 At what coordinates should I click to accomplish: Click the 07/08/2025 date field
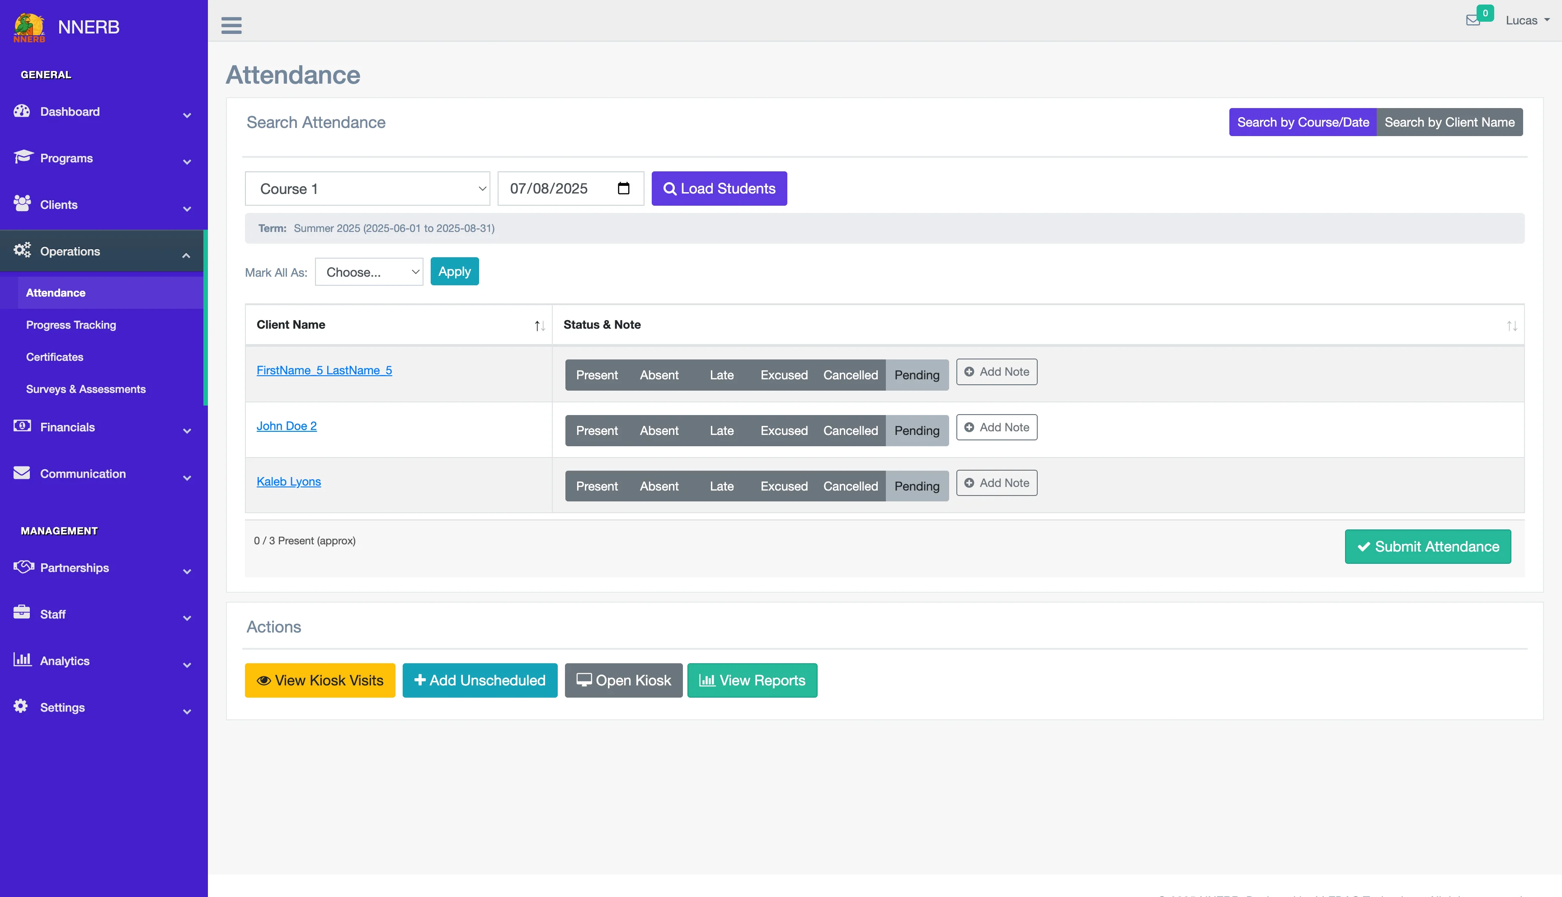pyautogui.click(x=570, y=189)
